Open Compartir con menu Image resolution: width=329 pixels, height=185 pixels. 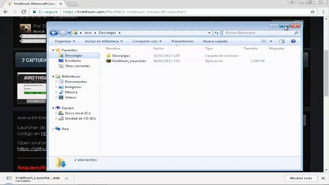147,41
